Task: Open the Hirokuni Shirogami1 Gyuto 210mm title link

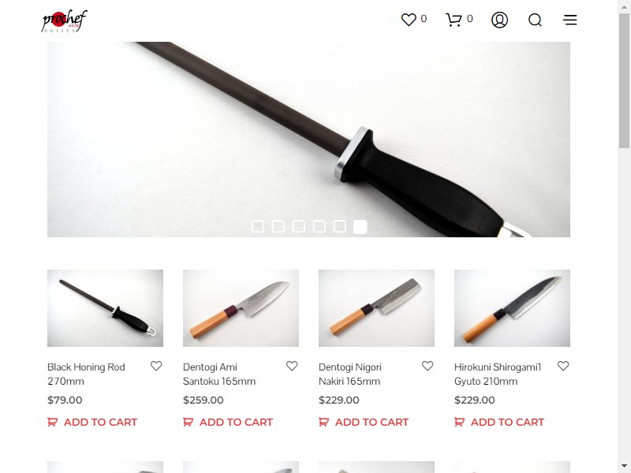Action: 498,374
